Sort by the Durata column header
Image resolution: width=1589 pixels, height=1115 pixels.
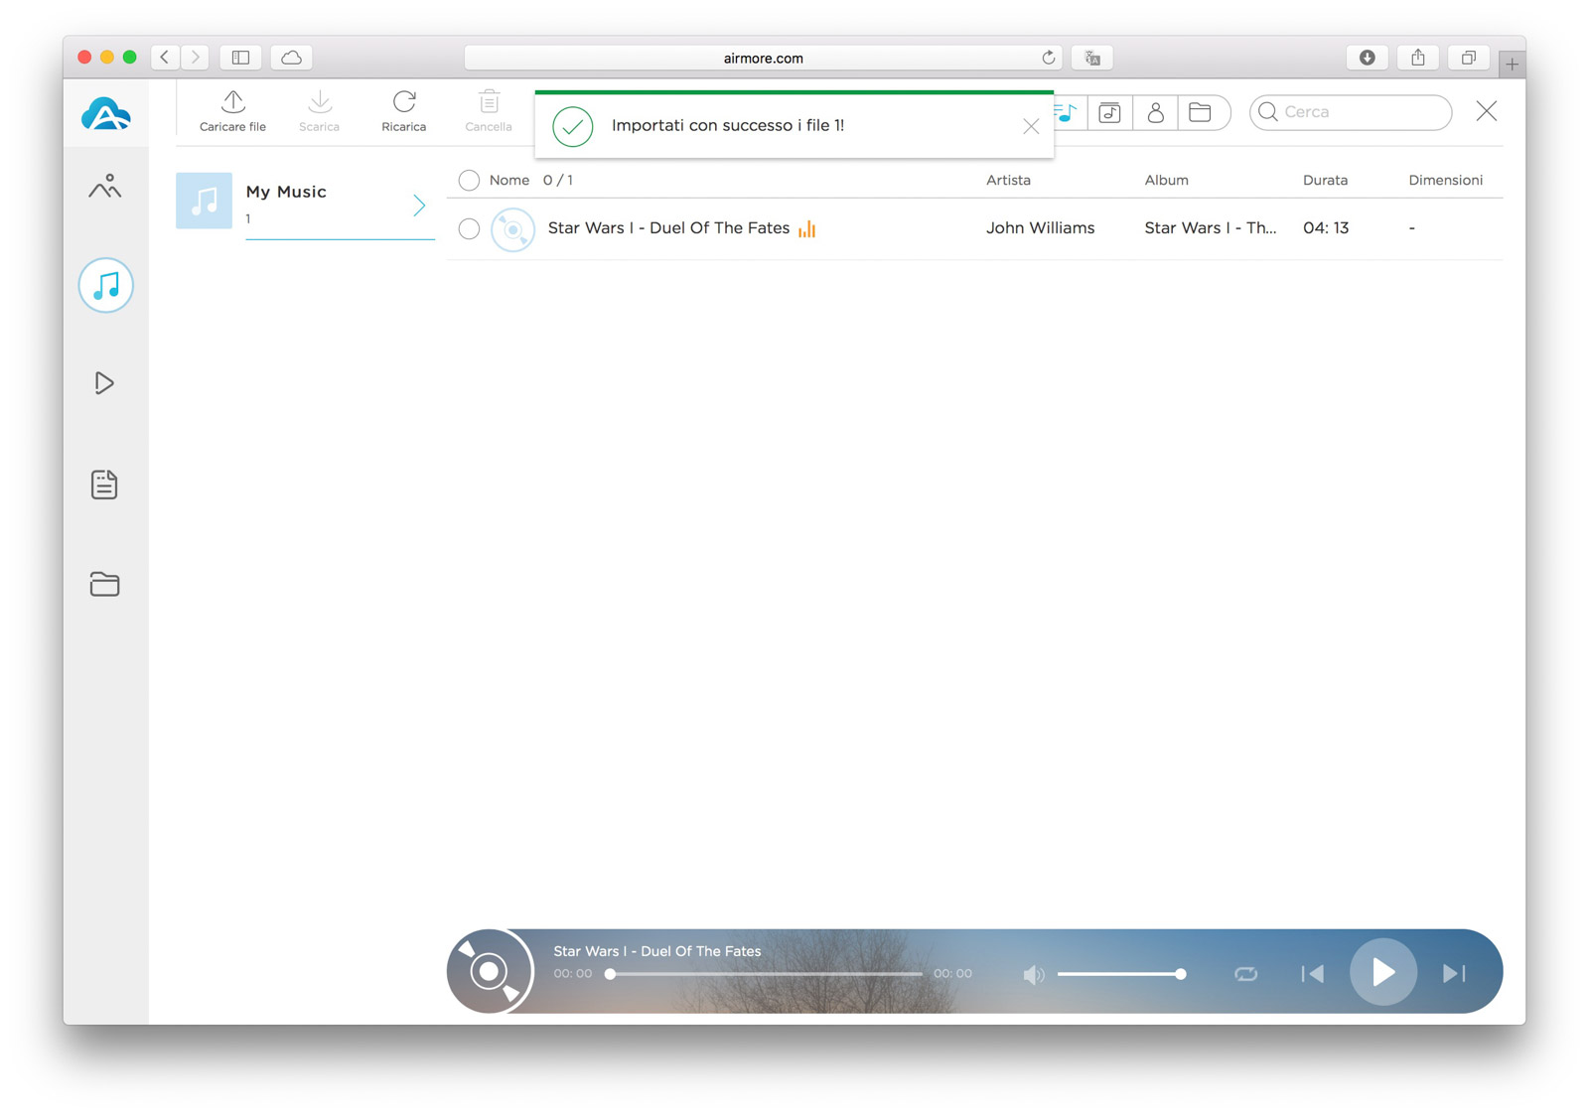pos(1325,180)
